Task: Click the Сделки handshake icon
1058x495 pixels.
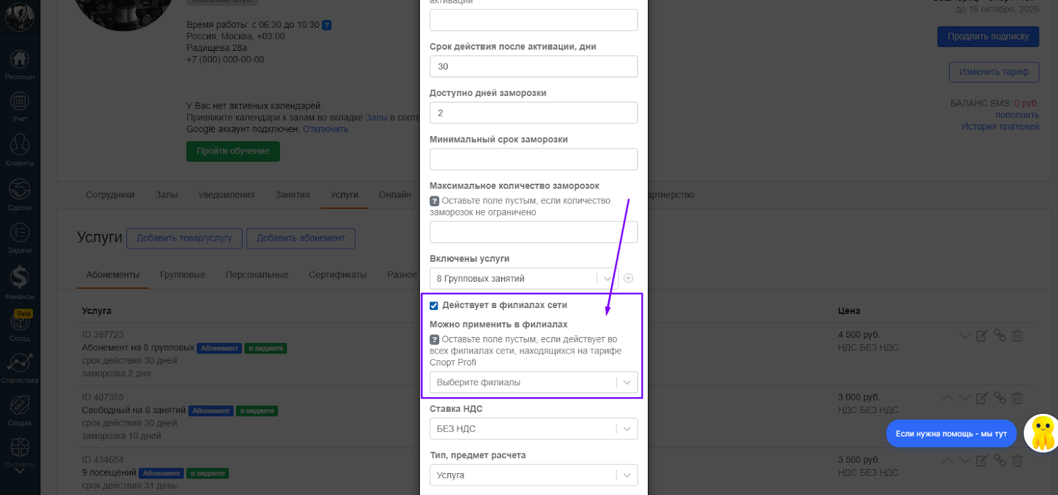Action: 19,194
